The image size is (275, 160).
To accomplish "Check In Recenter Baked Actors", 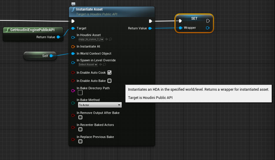I will point(80,129).
